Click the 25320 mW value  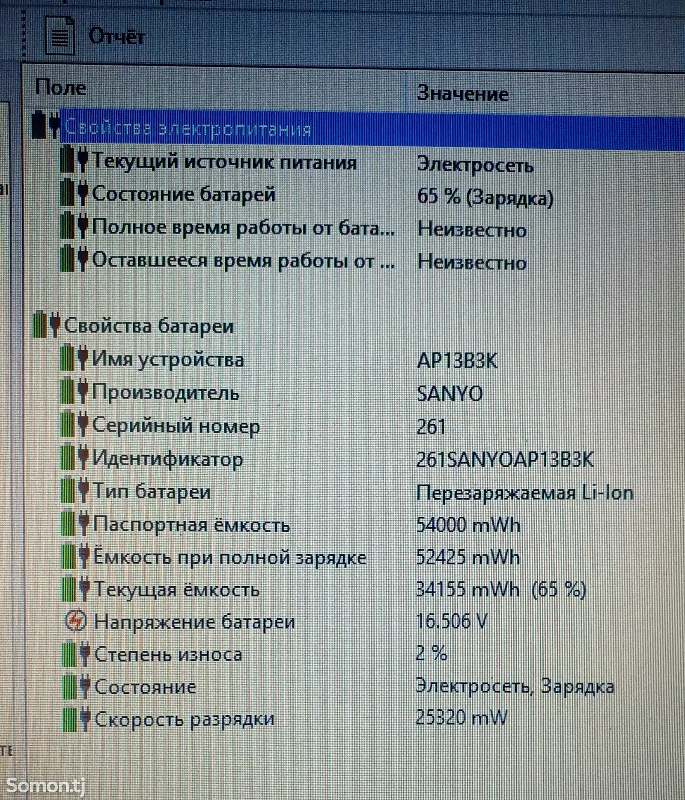[x=462, y=718]
